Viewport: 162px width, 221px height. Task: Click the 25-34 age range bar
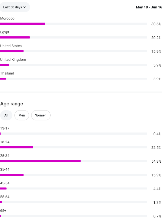tap(74, 161)
